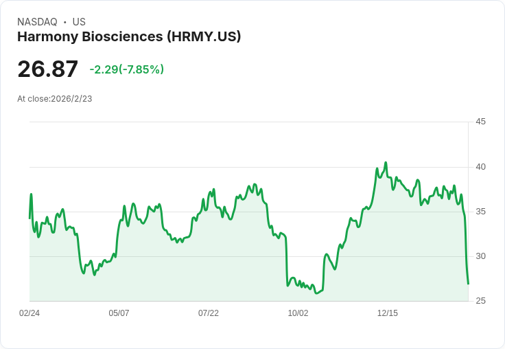Image resolution: width=505 pixels, height=349 pixels.
Task: Select the 12/15 date on x-axis
Action: (388, 313)
